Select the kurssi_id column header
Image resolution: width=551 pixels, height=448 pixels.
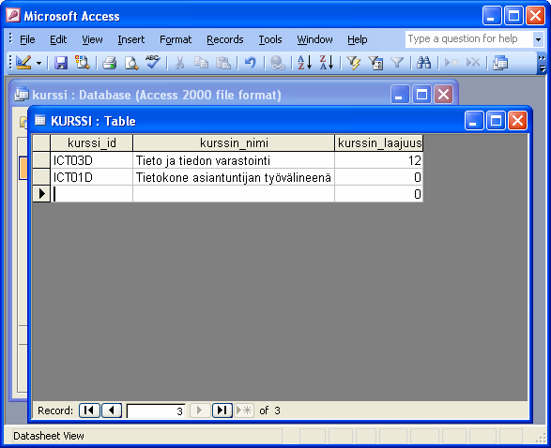tap(92, 142)
